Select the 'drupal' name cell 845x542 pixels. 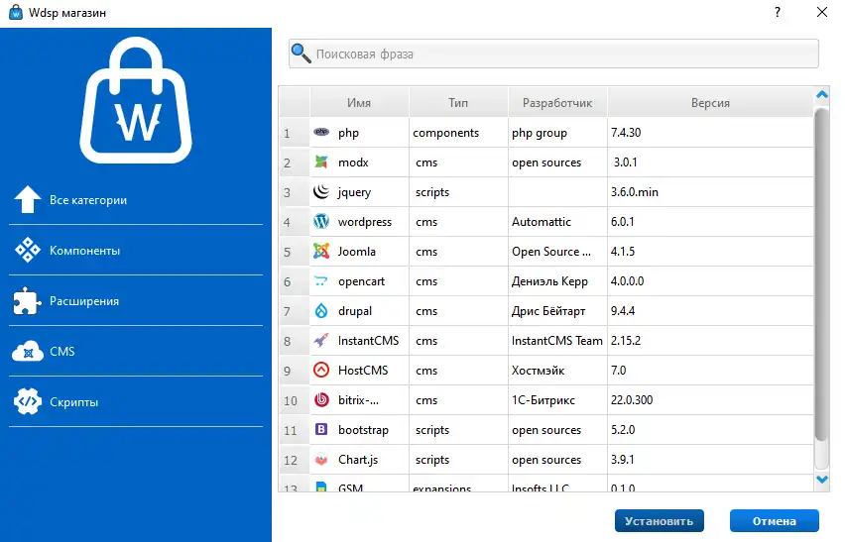pyautogui.click(x=359, y=310)
